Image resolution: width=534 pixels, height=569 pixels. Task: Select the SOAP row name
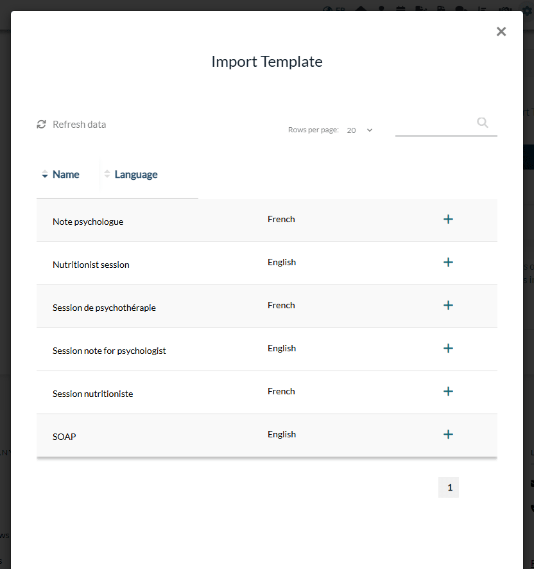pyautogui.click(x=64, y=437)
